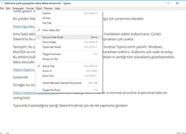Click the 'Typora'da hazırladığınız' paragraph
The height and width of the screenshot is (134, 186).
[x=70, y=106]
